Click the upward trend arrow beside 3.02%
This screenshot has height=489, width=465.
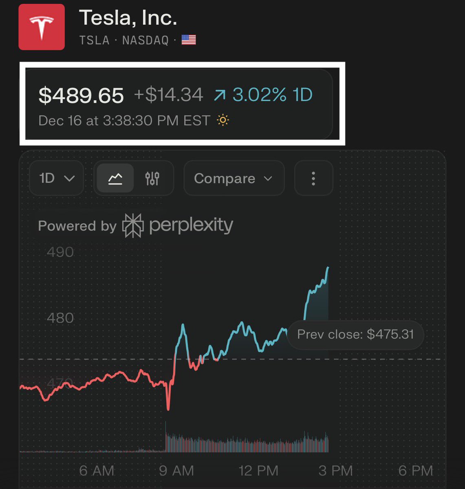click(x=220, y=95)
